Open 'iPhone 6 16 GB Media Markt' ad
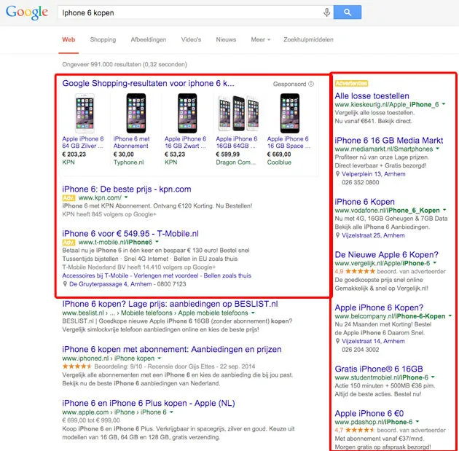 pos(389,141)
